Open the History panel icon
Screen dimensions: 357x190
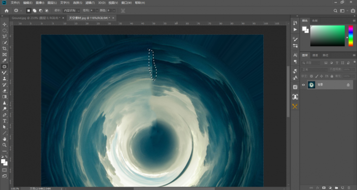point(295,23)
